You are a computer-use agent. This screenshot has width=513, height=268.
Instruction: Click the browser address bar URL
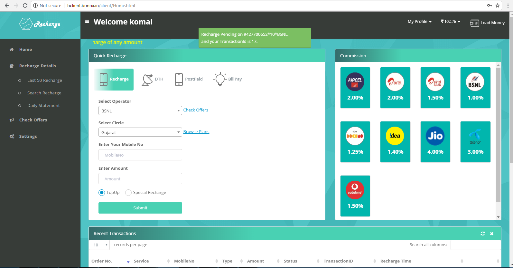(101, 5)
